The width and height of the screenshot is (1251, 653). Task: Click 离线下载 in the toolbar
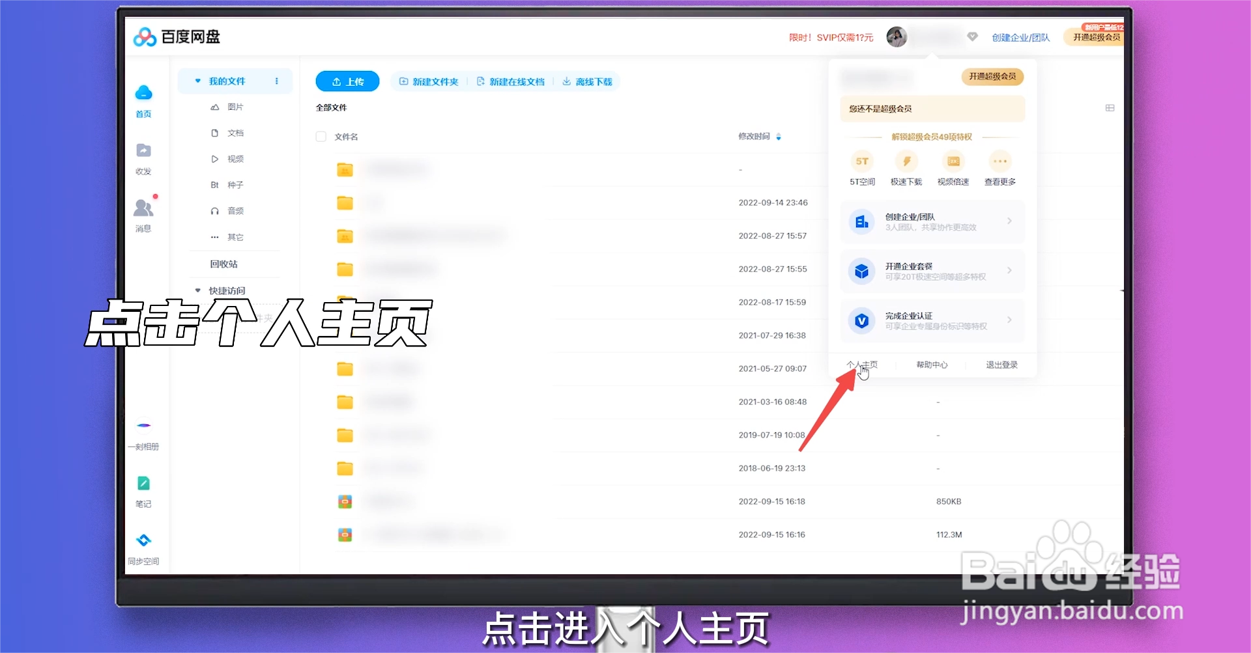click(587, 82)
